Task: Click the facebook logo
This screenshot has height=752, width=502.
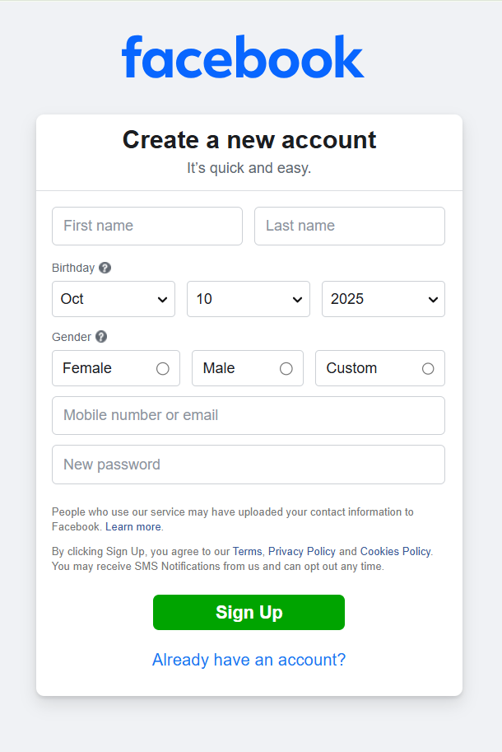Action: click(243, 57)
